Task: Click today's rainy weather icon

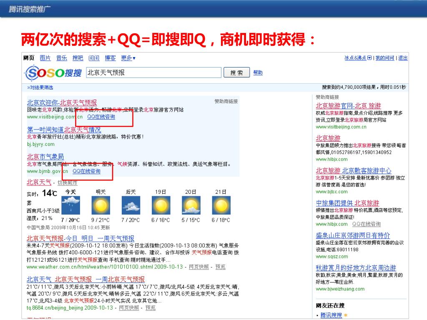Action: (71, 205)
